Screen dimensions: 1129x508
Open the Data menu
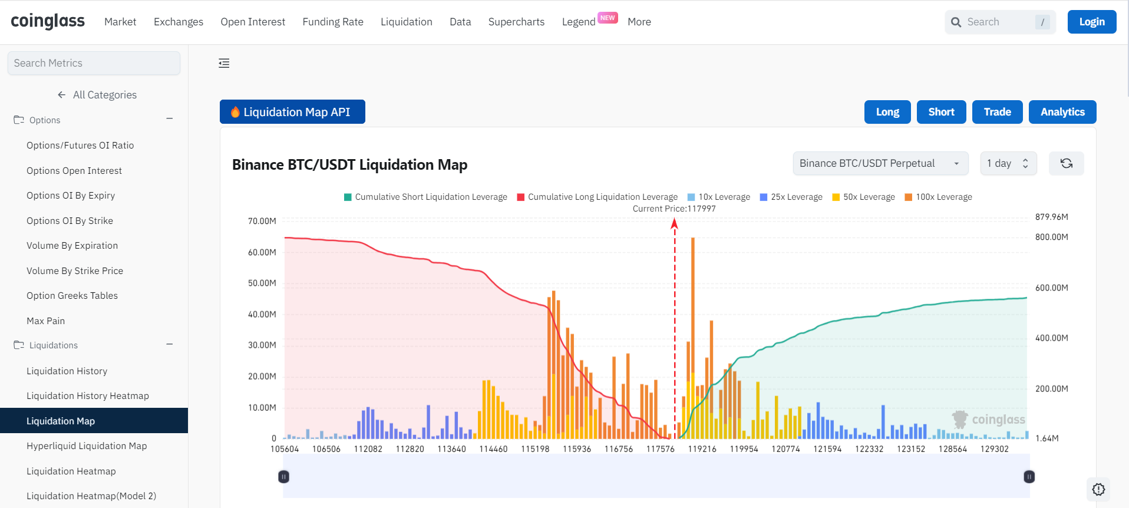[460, 22]
